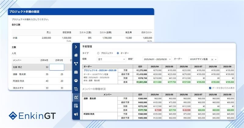Click the 15,000 expense value
This screenshot has height=128, width=244.
pos(128,38)
